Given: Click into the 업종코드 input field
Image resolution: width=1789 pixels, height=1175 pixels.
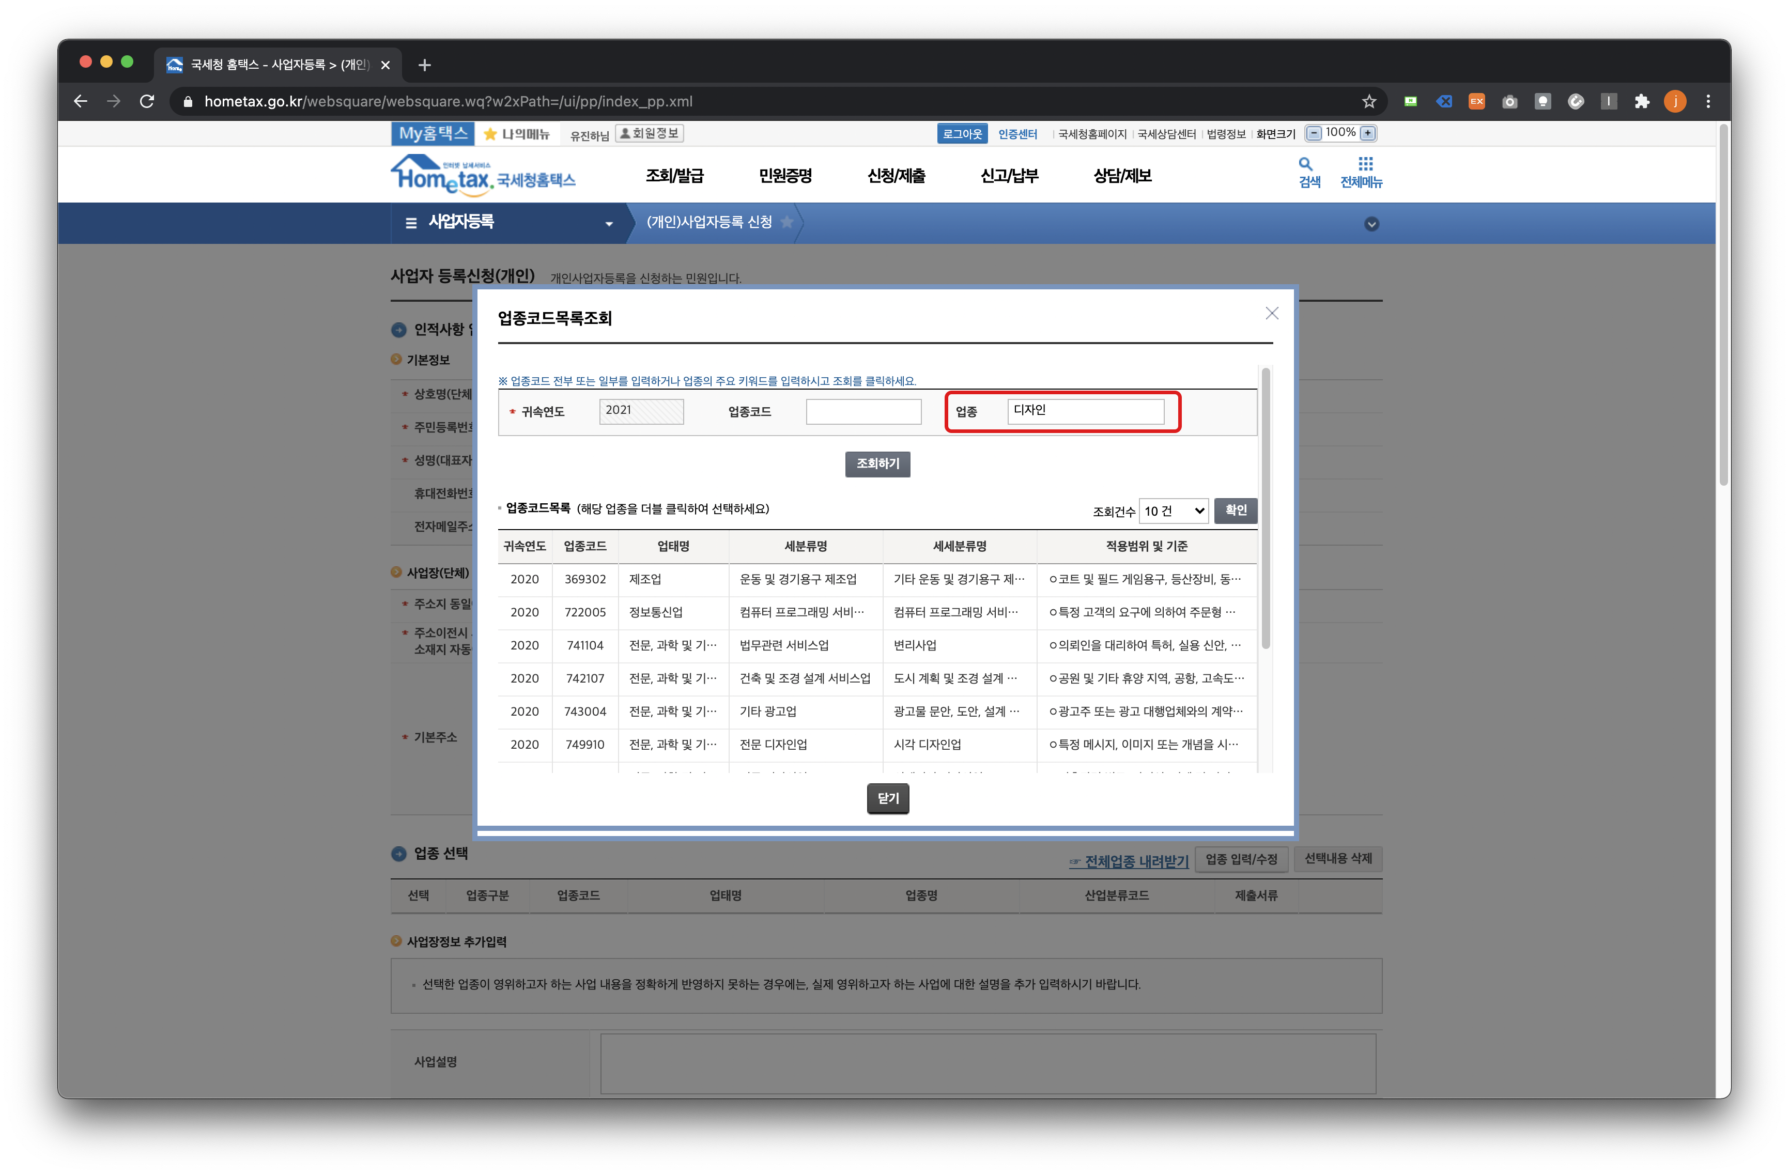Looking at the screenshot, I should point(863,412).
